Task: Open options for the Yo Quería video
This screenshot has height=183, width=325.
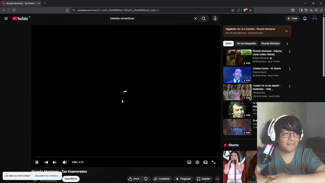Action: 290,69
